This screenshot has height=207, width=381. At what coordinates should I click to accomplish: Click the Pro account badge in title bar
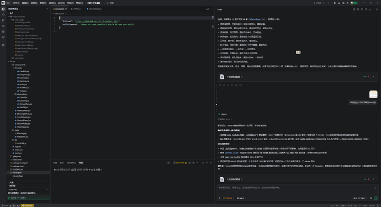tap(354, 3)
